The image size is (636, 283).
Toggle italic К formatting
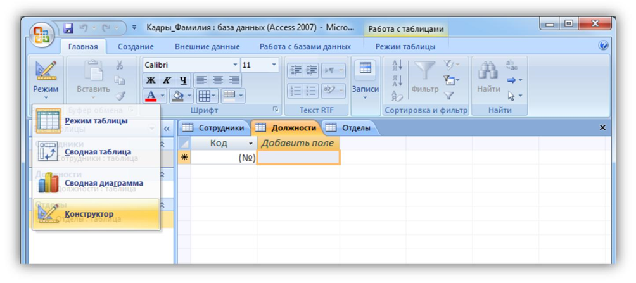click(167, 80)
